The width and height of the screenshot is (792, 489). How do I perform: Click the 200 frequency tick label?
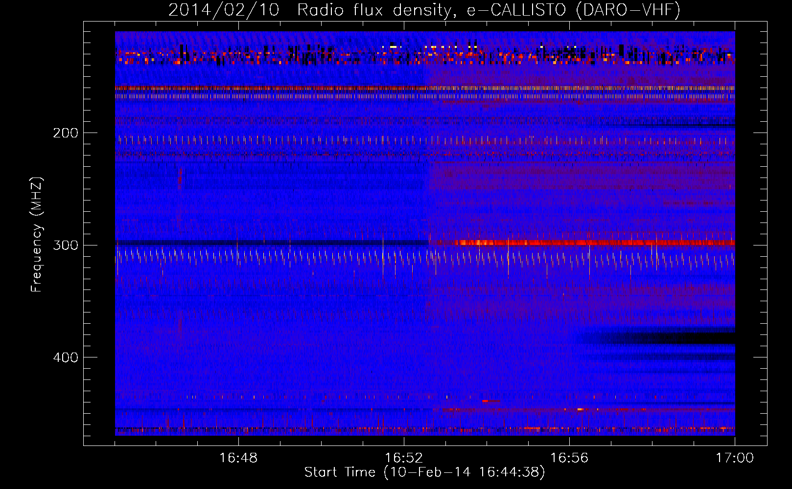point(66,133)
